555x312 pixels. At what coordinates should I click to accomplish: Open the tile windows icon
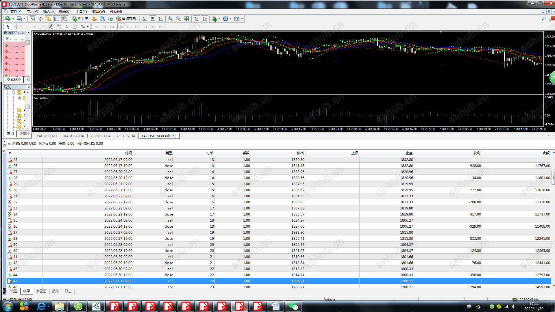tap(186, 19)
